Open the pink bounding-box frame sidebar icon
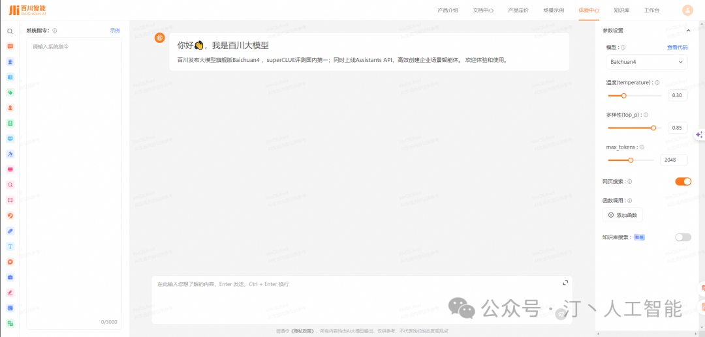 point(10,200)
